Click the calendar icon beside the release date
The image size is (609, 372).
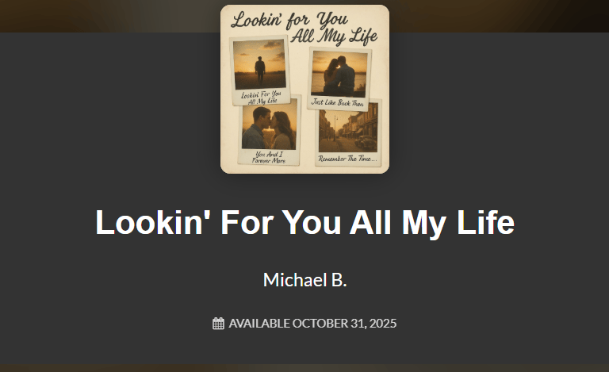coord(218,323)
